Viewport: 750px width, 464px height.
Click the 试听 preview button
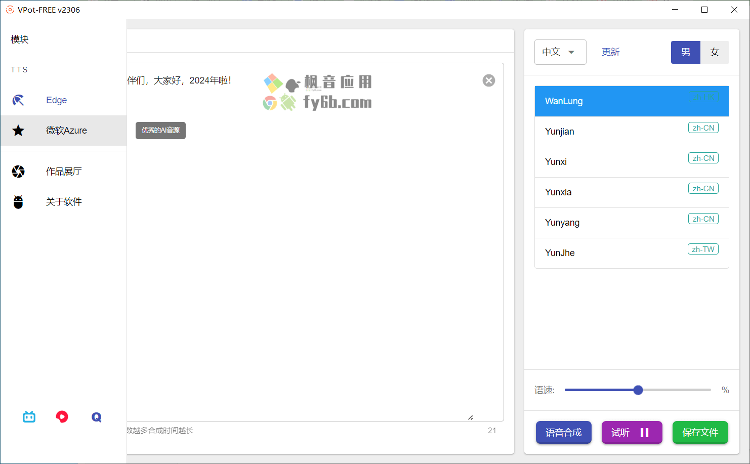pyautogui.click(x=632, y=433)
